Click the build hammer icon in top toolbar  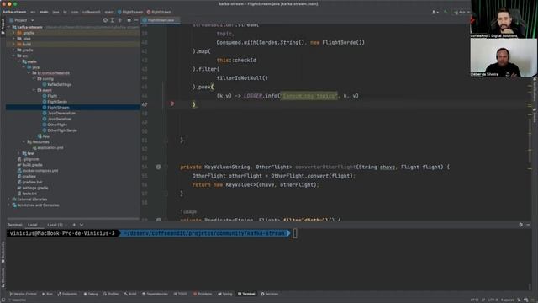pyautogui.click(x=446, y=12)
